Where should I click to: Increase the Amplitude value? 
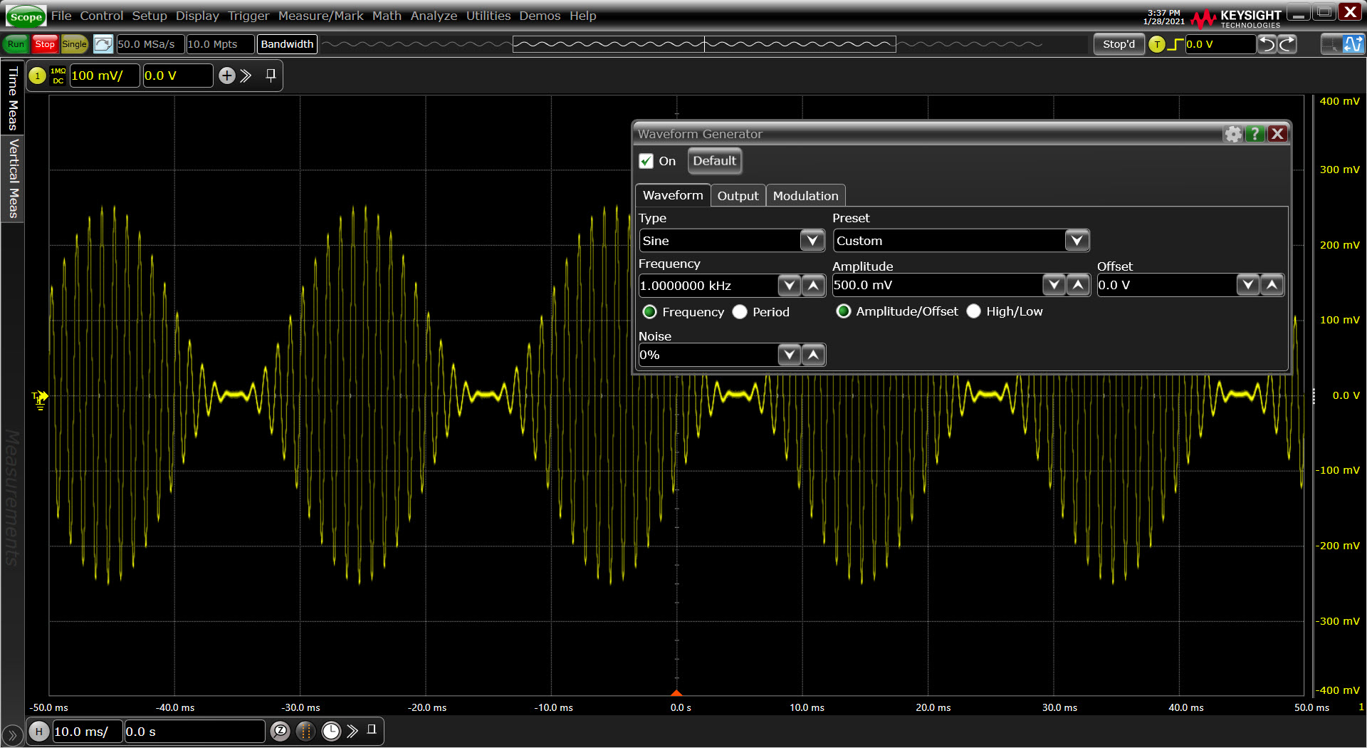(1078, 285)
